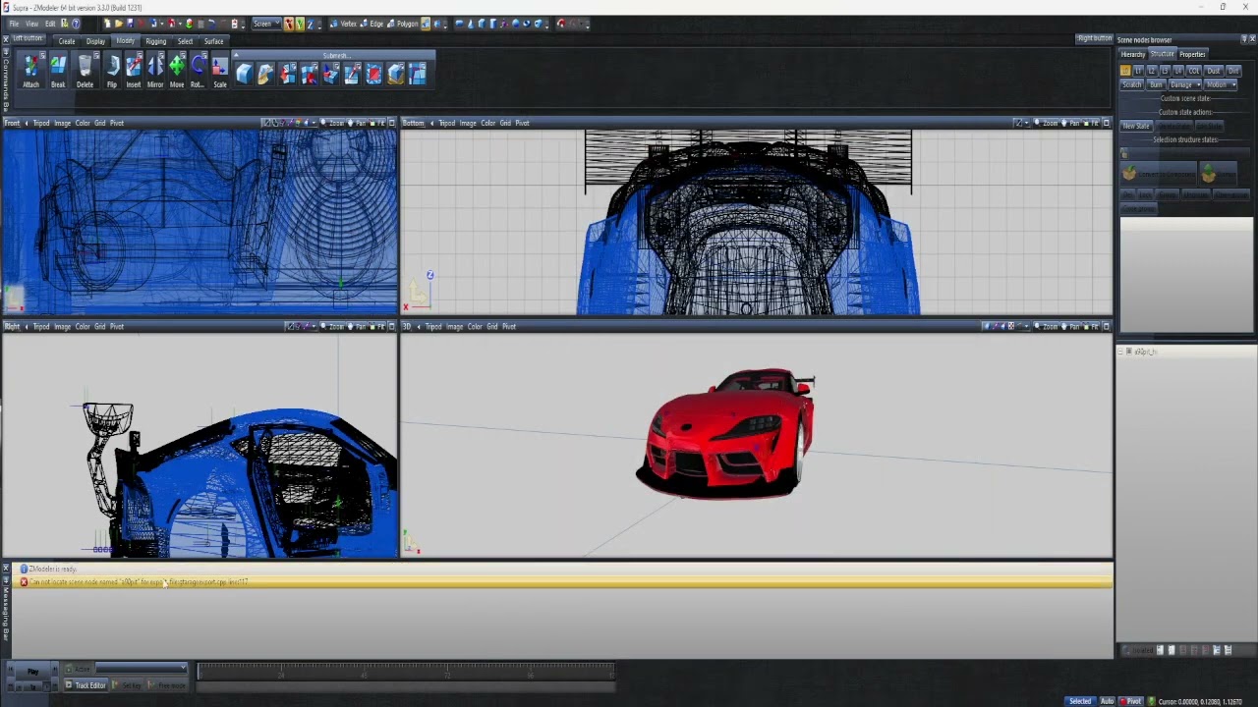Choose the Delete tool icon

pos(85,71)
